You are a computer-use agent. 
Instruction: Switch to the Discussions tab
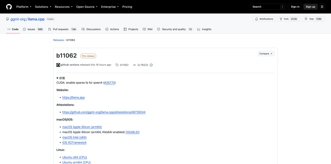point(91,29)
